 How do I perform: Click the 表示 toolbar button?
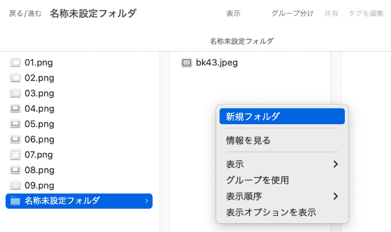point(234,14)
